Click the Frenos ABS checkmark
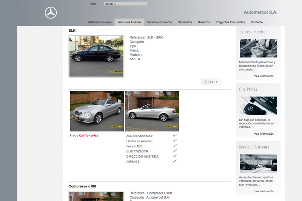302x201 pixels. click(x=175, y=146)
